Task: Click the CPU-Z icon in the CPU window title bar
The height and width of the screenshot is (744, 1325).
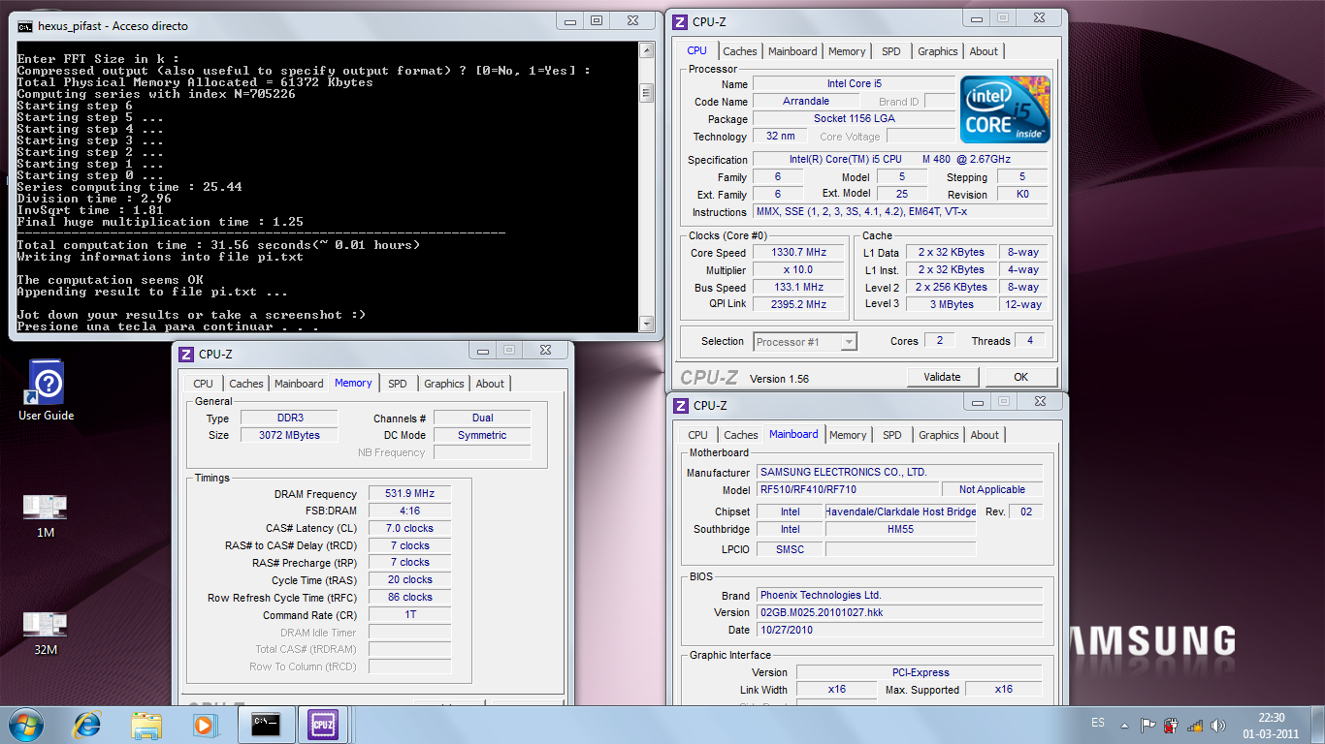Action: point(681,22)
